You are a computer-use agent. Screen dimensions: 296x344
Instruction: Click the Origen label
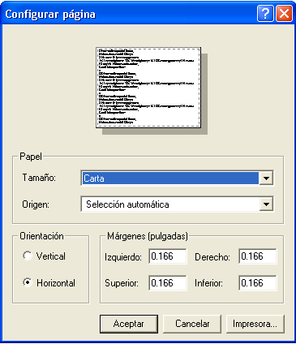click(x=36, y=204)
